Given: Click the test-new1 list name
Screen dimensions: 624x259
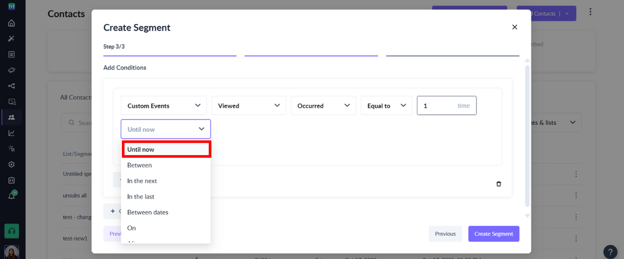Looking at the screenshot, I should (x=75, y=238).
